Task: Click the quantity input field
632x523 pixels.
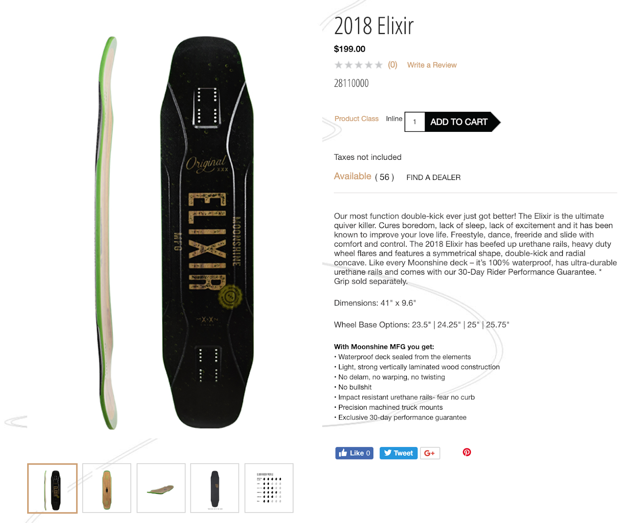Action: click(415, 122)
